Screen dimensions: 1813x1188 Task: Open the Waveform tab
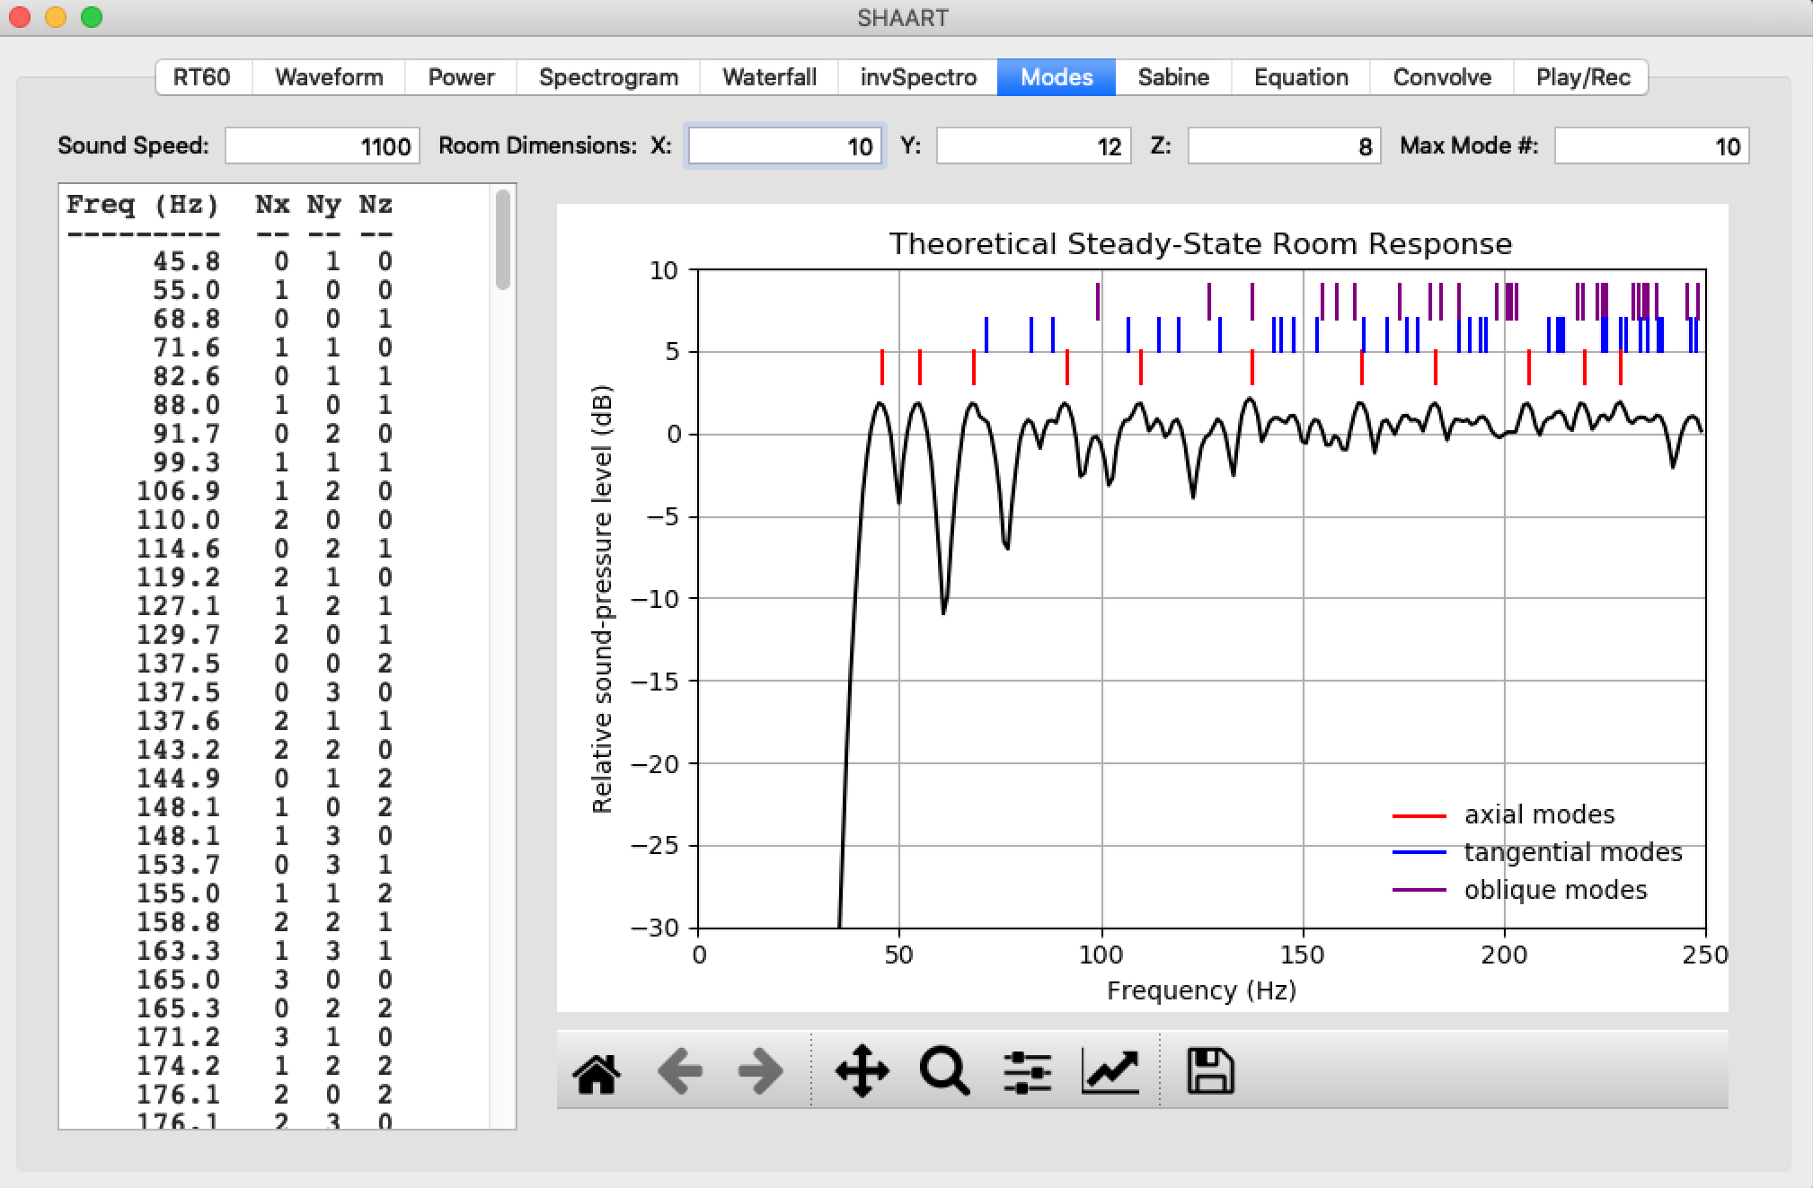click(329, 77)
